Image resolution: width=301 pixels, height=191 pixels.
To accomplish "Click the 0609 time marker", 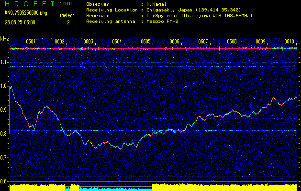I will [261, 42].
